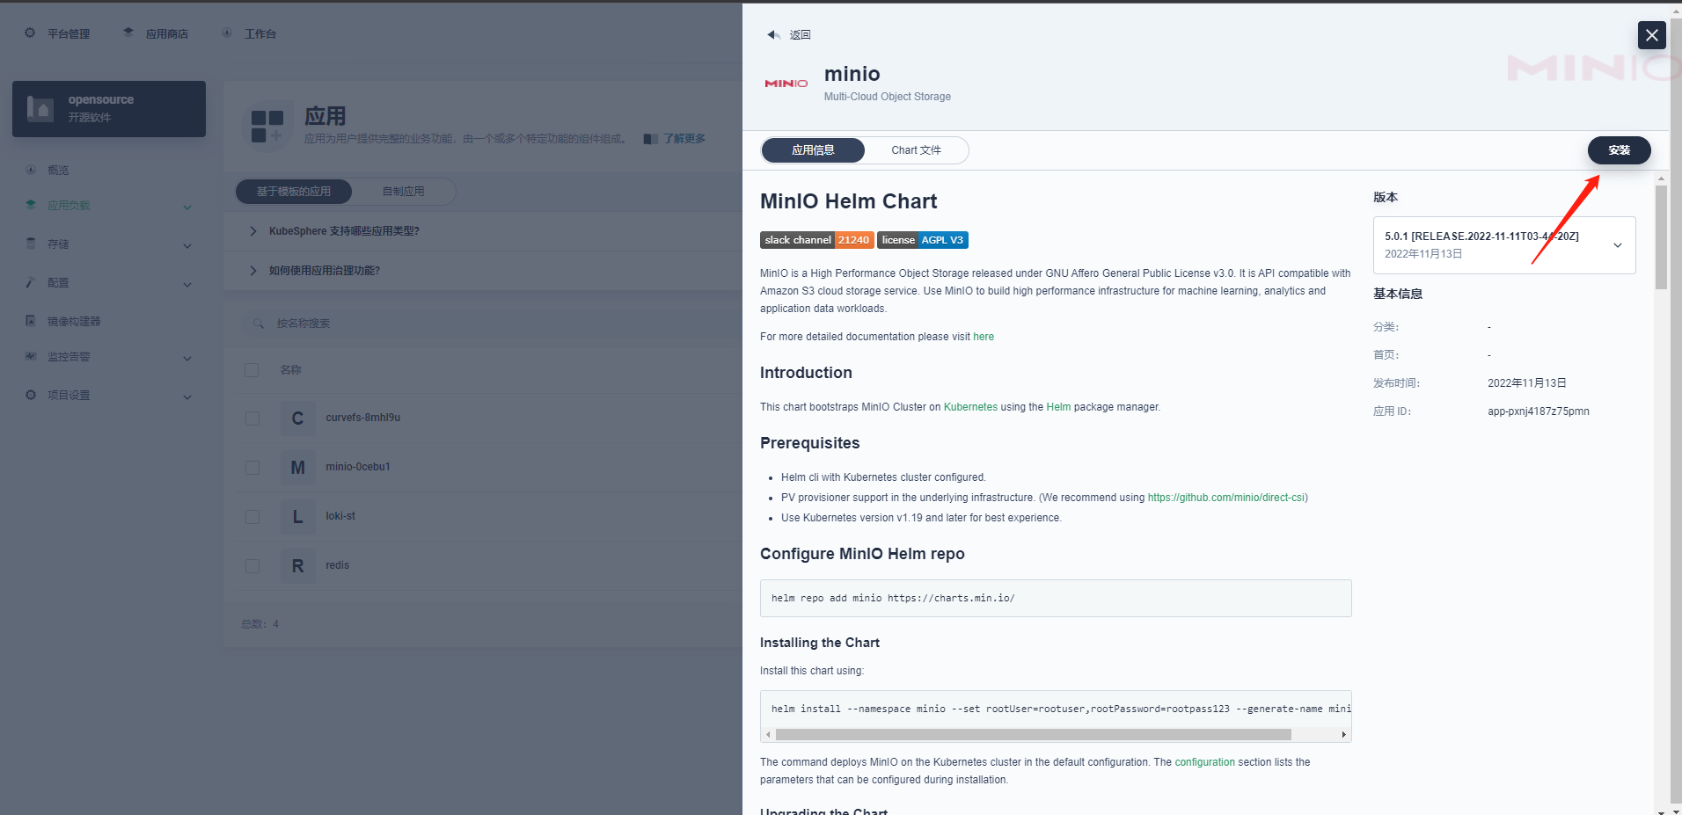
Task: Click the back arrow icon beside 返回
Action: (773, 35)
